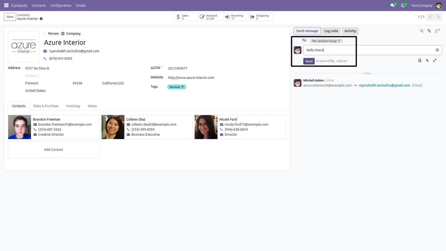Screen dimensions: 446x251
Task: Show followers icon in chatter
Action: click(437, 31)
